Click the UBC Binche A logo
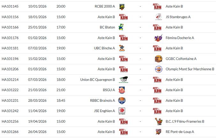Image resolution: width=216 pixels, height=138 pixels. [x=122, y=48]
